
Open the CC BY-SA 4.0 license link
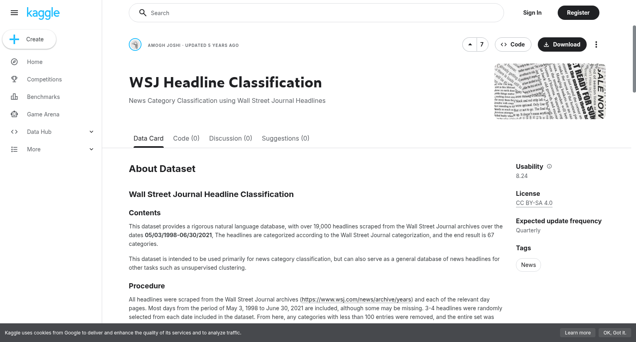[x=534, y=203]
